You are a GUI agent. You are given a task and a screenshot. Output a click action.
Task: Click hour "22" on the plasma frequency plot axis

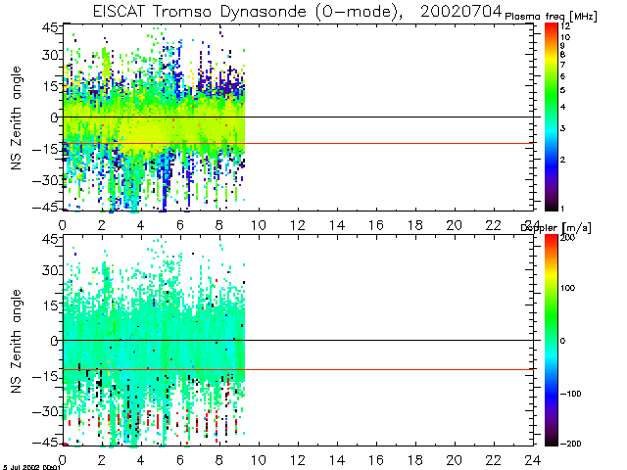point(493,225)
